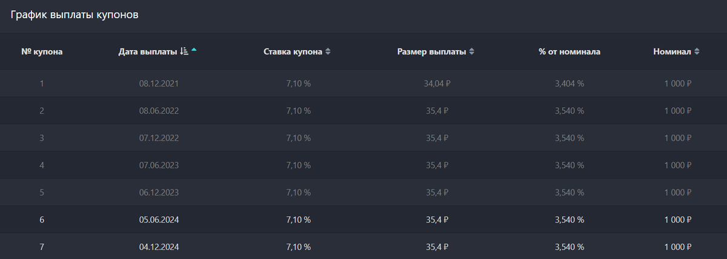The height and width of the screenshot is (259, 727).
Task: Click the date 07.06.2023
Action: pos(159,165)
